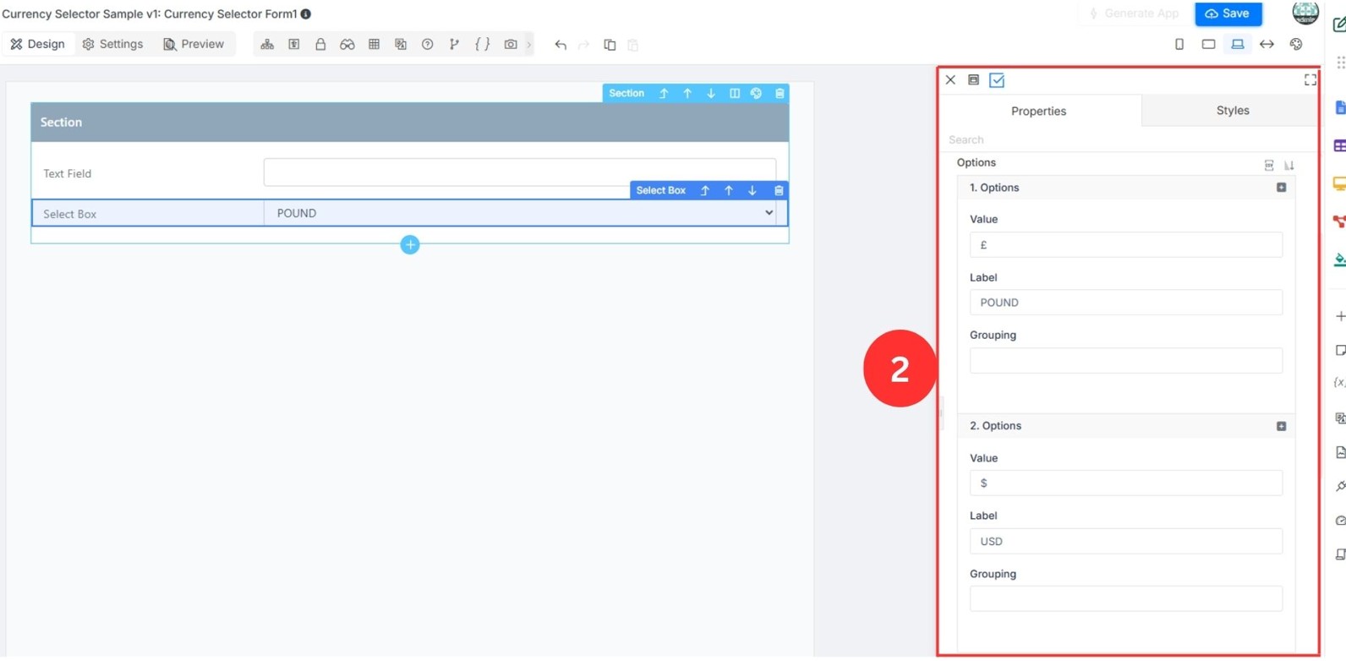The image size is (1346, 661).
Task: Click the branch icon in toolbar
Action: 455,45
